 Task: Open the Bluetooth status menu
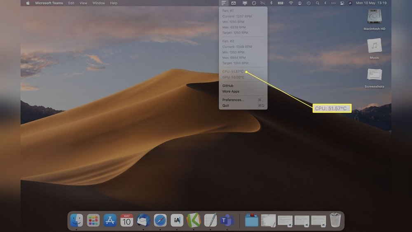click(x=271, y=3)
